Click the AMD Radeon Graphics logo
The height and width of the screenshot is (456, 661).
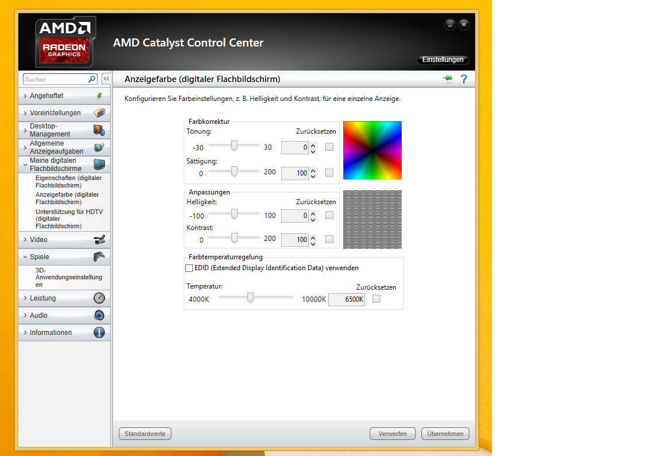point(65,42)
